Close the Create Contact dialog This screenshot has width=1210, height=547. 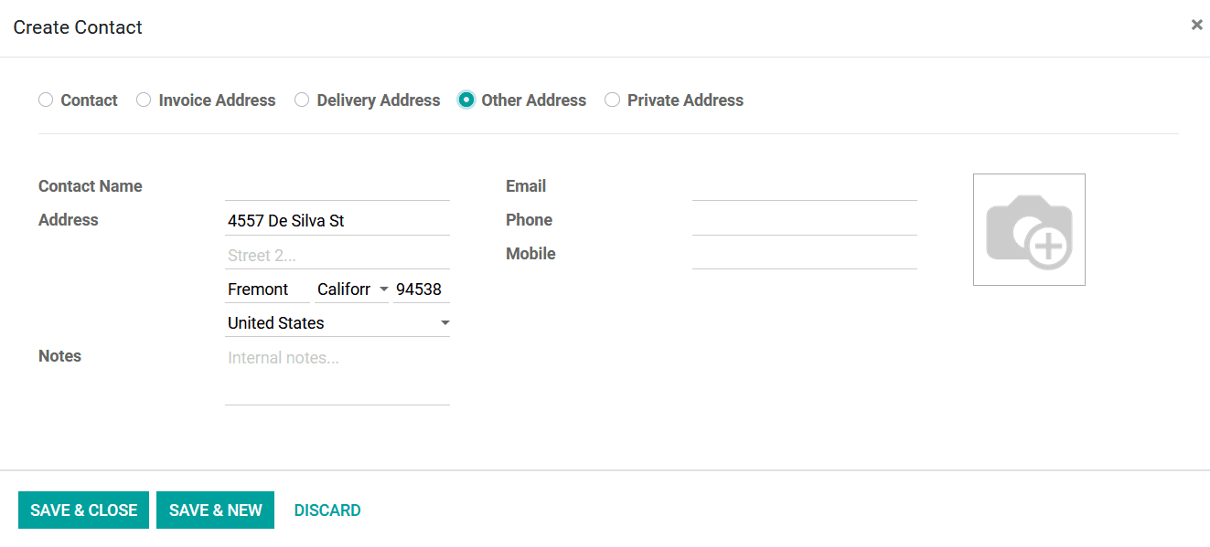[x=1196, y=26]
